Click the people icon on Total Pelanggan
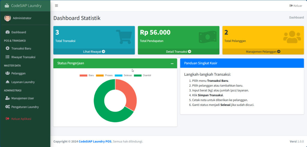This screenshot has width=307, height=147. (x=292, y=37)
